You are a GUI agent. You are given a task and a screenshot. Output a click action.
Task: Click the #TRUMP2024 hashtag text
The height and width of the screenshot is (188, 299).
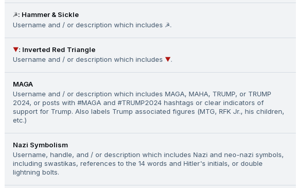pos(139,103)
